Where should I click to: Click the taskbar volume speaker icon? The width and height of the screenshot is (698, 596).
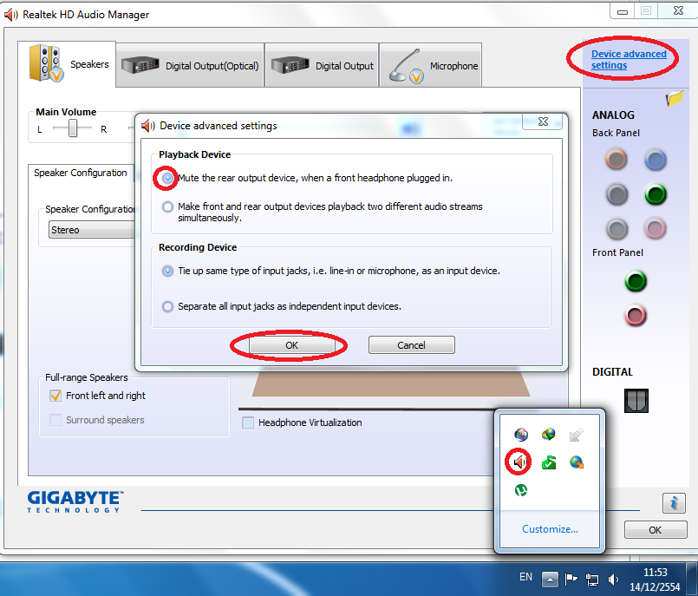tap(613, 579)
